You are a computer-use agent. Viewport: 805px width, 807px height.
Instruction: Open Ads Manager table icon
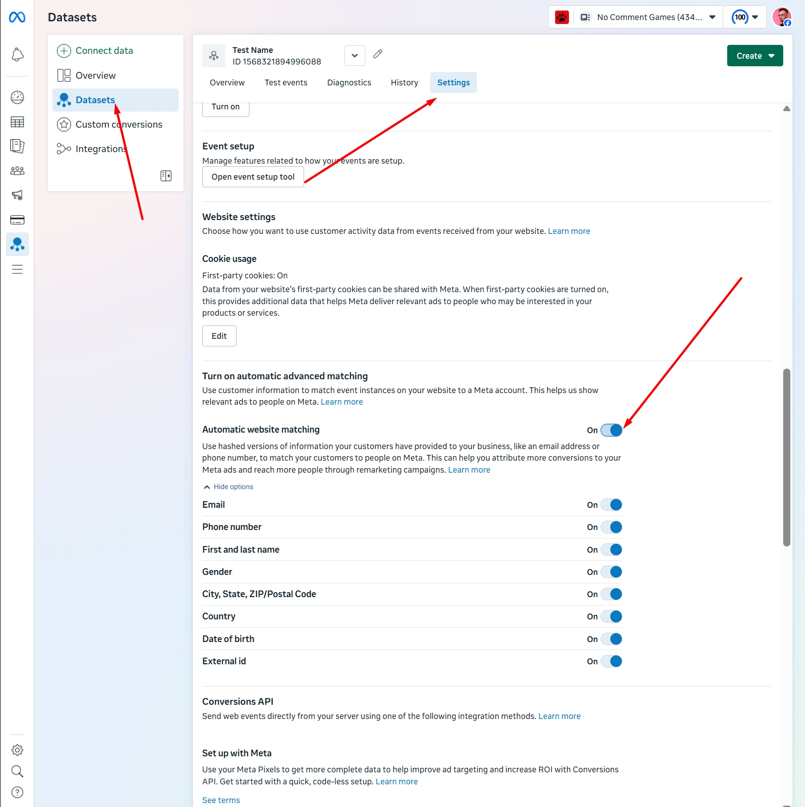point(17,122)
